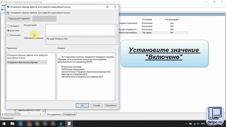Viewport: 226px width, 127px height.
Task: Click the 'Справка:' help label
Action: [61, 48]
